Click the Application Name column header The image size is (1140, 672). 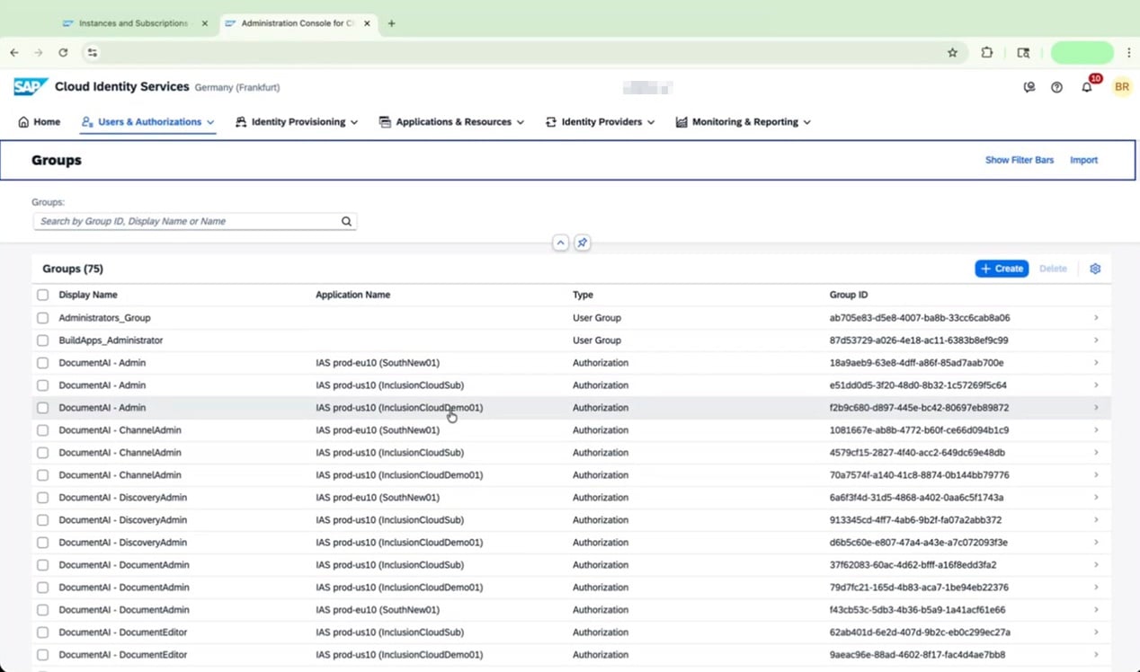pos(352,295)
